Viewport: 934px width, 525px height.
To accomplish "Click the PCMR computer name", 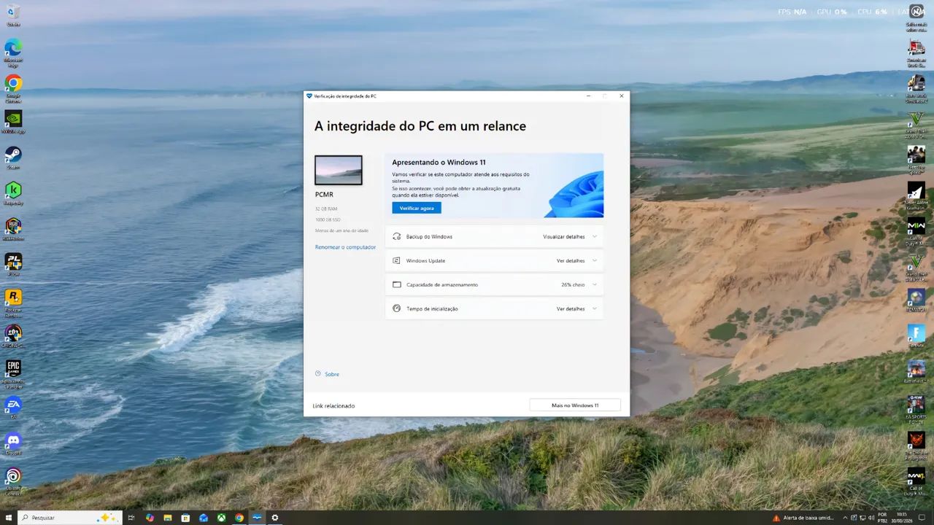I will coord(325,195).
